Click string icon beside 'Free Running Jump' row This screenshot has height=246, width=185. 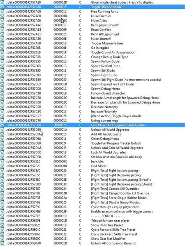click(x=2, y=11)
